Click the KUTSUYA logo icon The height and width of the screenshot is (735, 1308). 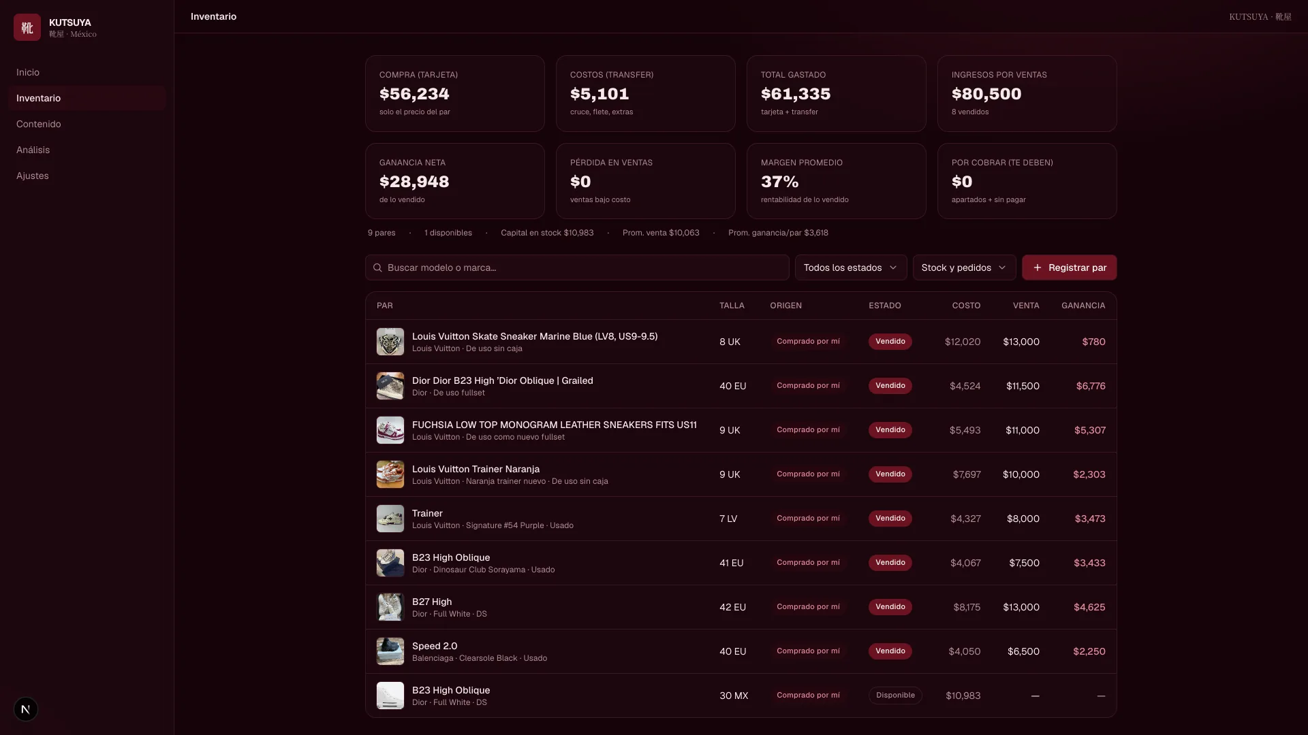[x=27, y=27]
